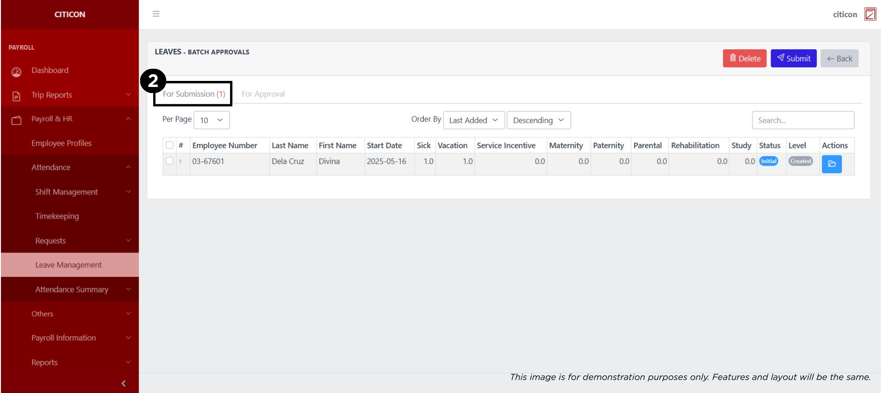Click the Payroll & HR wallet icon
The image size is (881, 393).
coord(16,120)
